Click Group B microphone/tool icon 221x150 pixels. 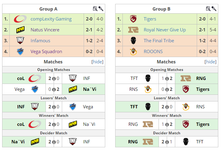[x=214, y=9]
